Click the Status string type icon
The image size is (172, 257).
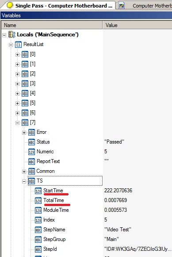(31, 142)
